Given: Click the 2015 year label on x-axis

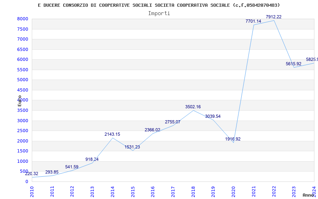Looking at the screenshot, I should [x=133, y=191].
